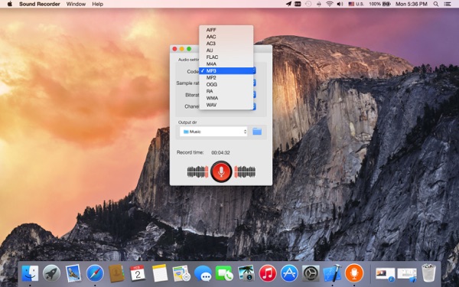The image size is (459, 287).
Task: Open Finder from the dock
Action: coord(30,273)
